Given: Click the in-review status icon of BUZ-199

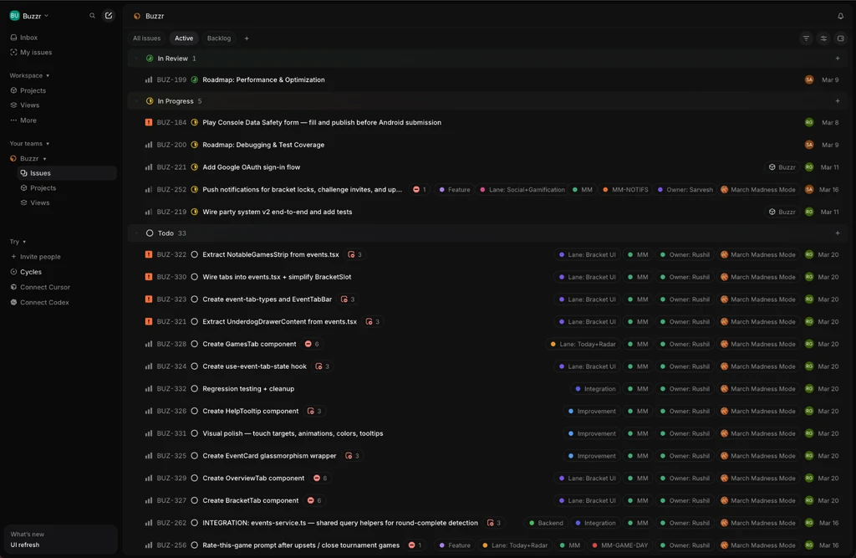Looking at the screenshot, I should 195,80.
